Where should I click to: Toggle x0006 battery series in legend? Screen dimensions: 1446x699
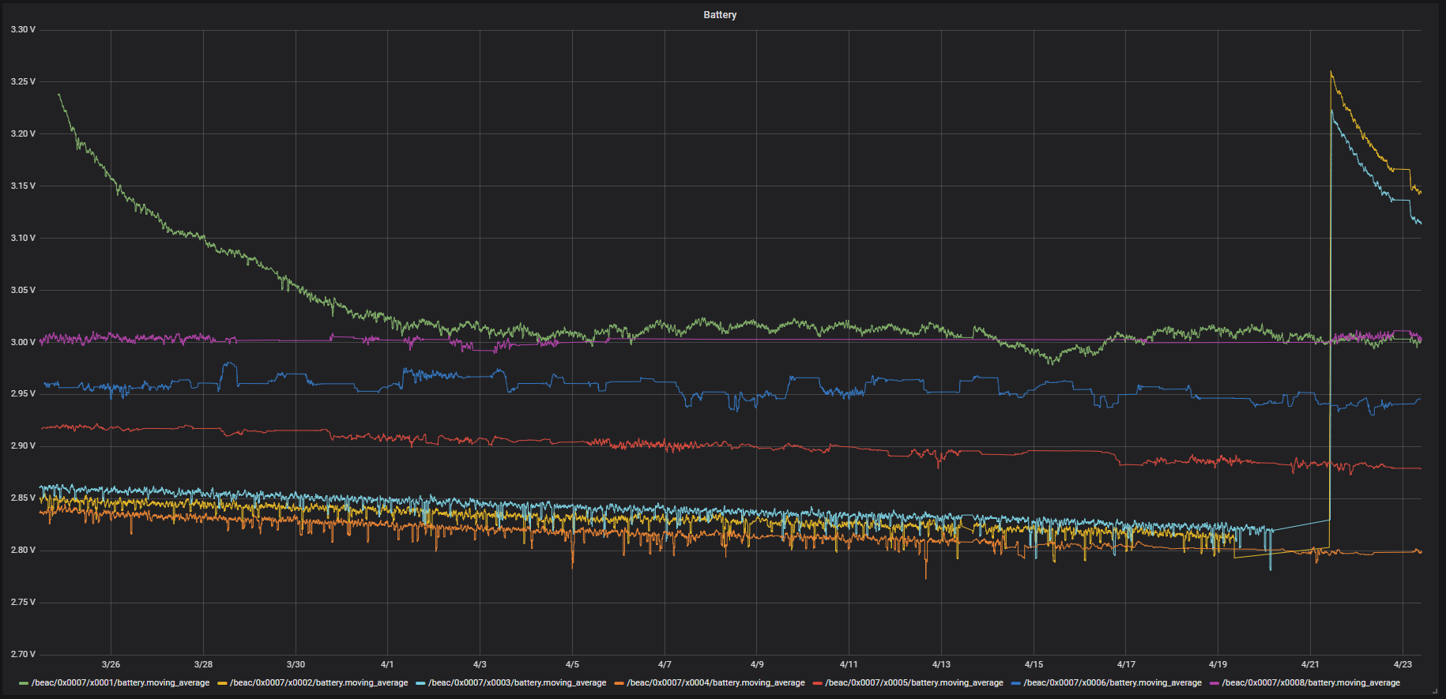(1113, 683)
